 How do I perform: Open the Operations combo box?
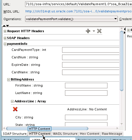point(71,19)
